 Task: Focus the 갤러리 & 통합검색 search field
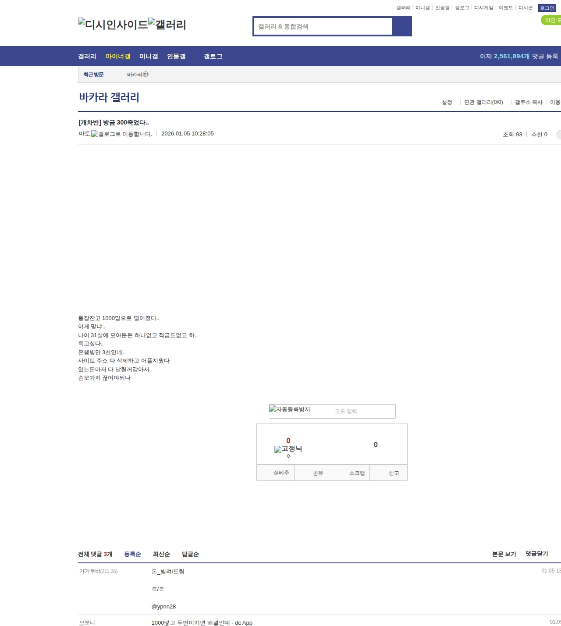click(x=323, y=26)
